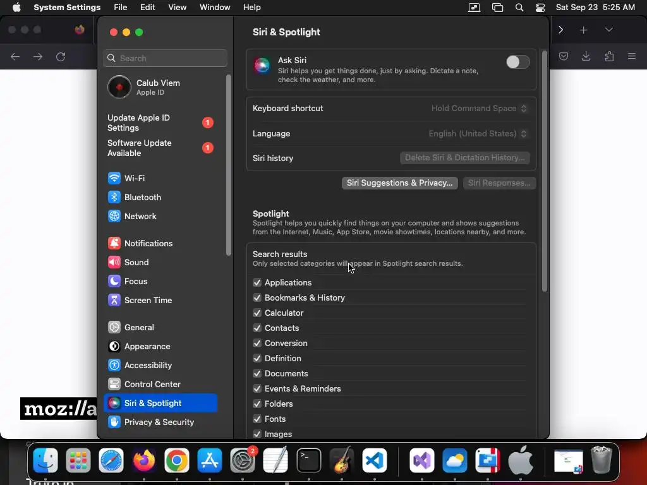This screenshot has height=485, width=647.
Task: Uncheck Contacts checkbox
Action: pyautogui.click(x=257, y=328)
